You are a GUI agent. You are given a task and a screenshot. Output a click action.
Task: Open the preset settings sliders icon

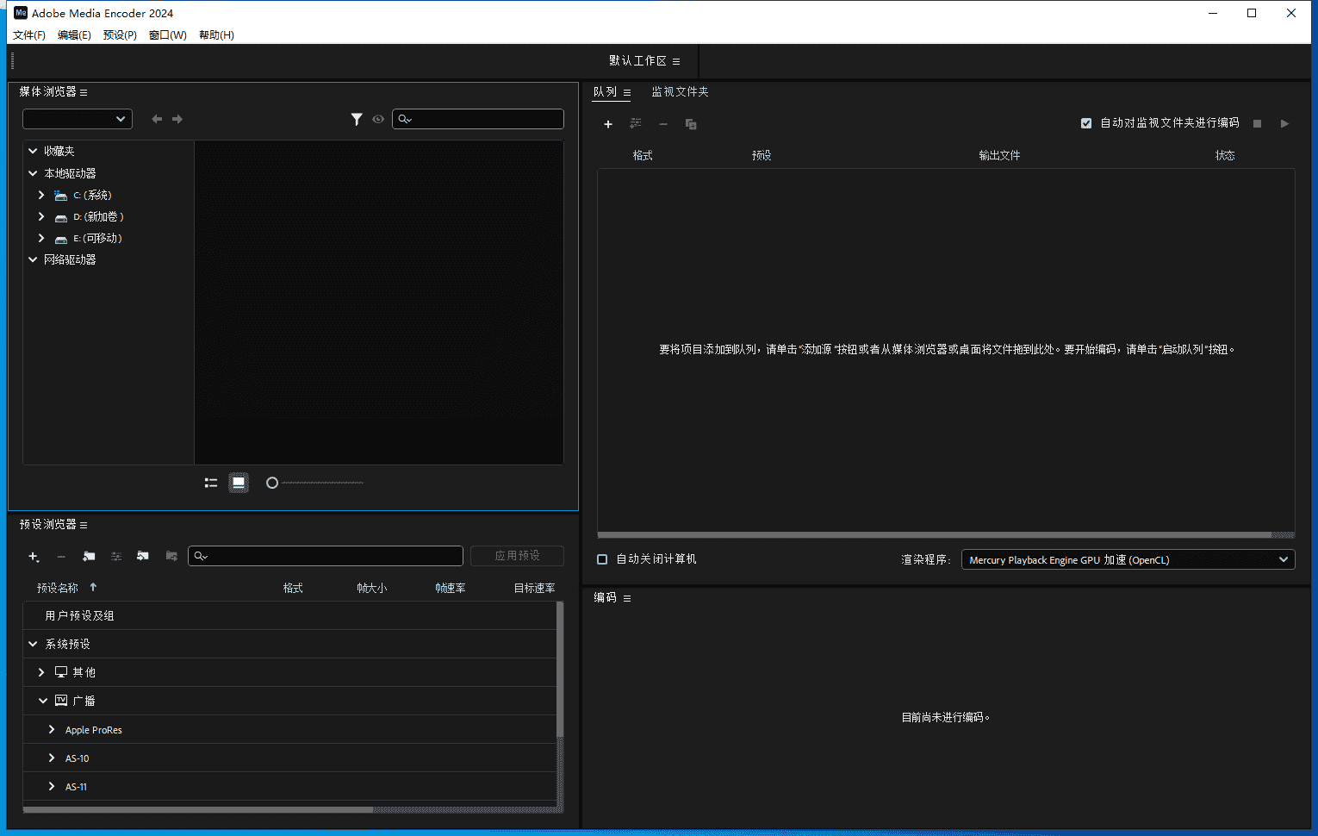click(116, 557)
